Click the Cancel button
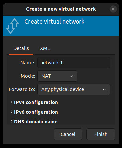Screen dimensions: 122x148 click(68, 134)
